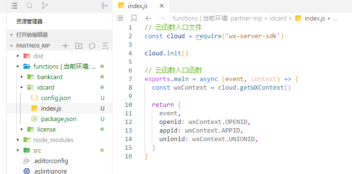
Task: Click the new folder icon
Action: [79, 46]
